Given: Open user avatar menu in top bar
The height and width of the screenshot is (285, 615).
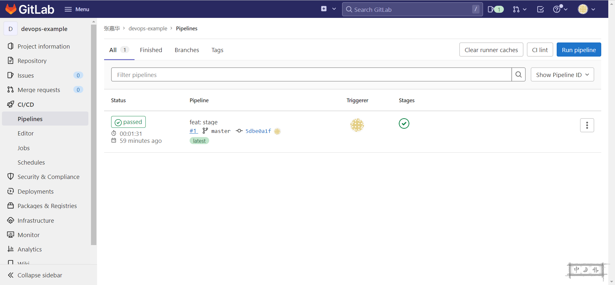Looking at the screenshot, I should pyautogui.click(x=586, y=9).
